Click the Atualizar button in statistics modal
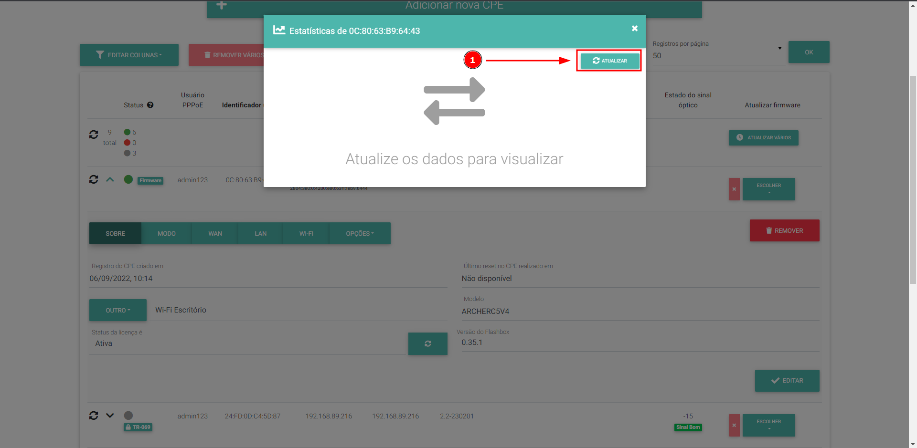917x448 pixels. [x=609, y=61]
